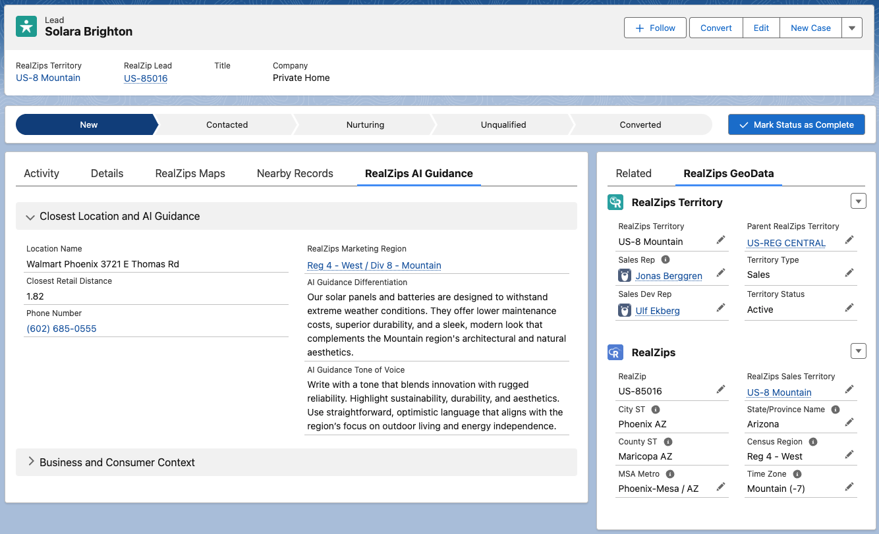Click the Phoenix-Mesa / AZ value

point(658,489)
